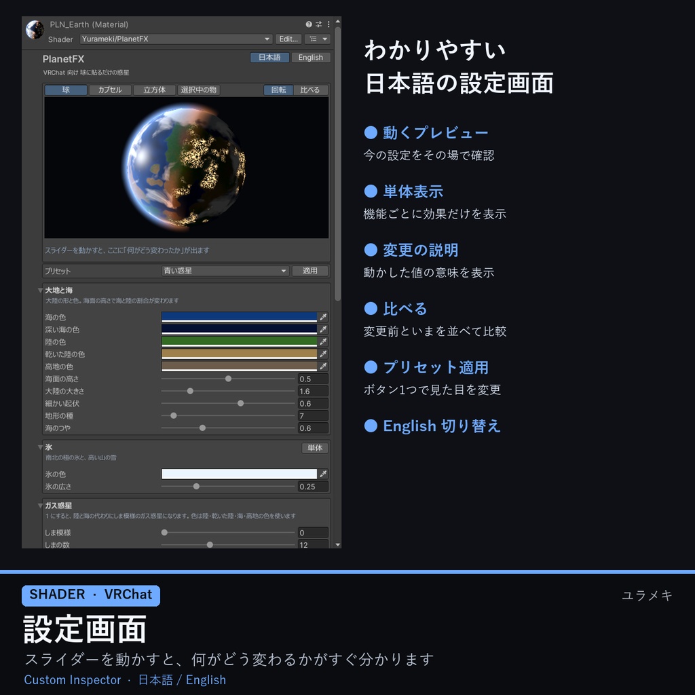695x695 pixels.
Task: Open the help icon for the material
Action: pyautogui.click(x=309, y=24)
